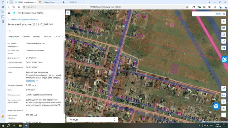Click the info panel vertical scrollbar

coord(64,77)
